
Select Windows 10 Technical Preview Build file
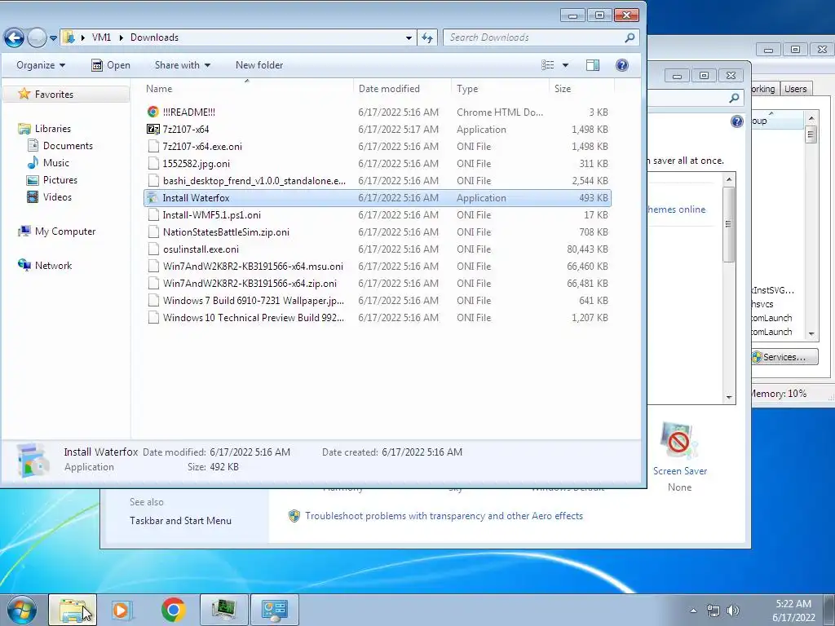[378, 318]
